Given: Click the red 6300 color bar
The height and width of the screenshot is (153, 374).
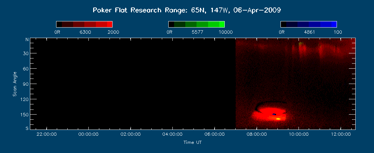Looking at the screenshot, I should (84, 24).
